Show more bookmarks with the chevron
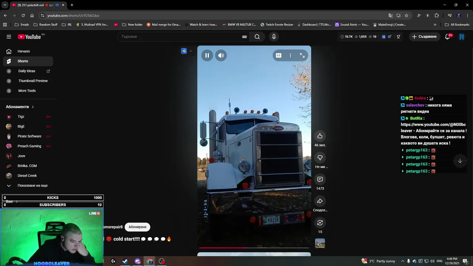This screenshot has width=473, height=266. [435, 25]
